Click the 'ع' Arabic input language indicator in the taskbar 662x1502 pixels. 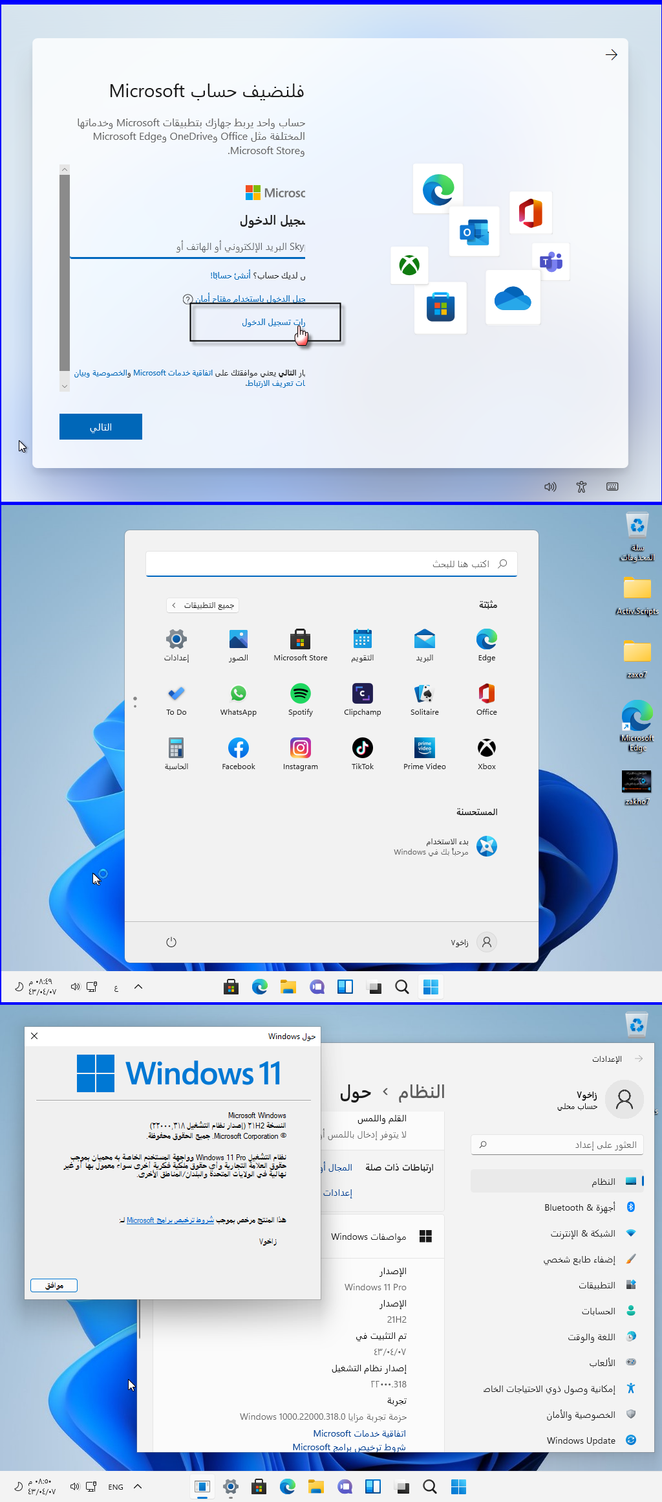point(116,987)
